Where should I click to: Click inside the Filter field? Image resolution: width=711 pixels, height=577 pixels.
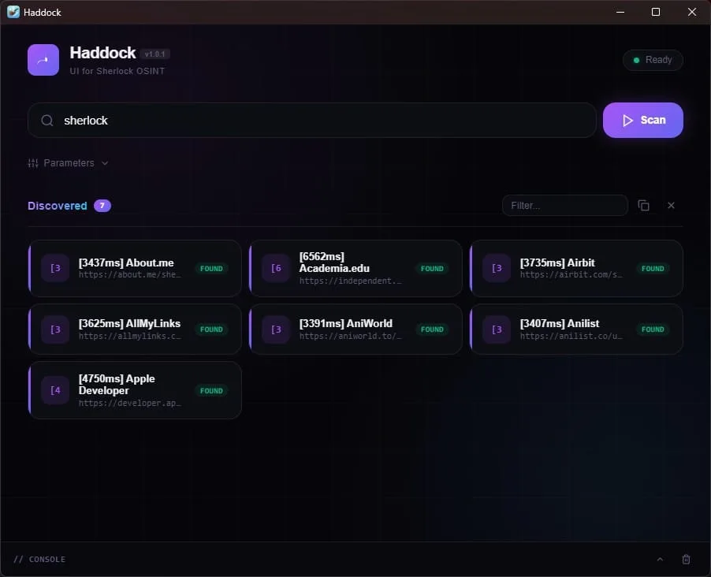click(x=564, y=205)
